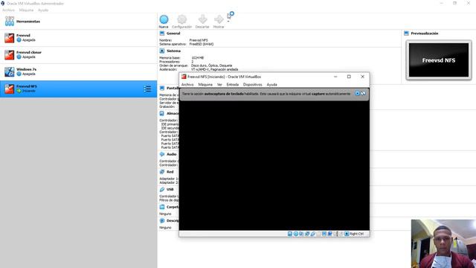Image resolution: width=476 pixels, height=268 pixels.
Task: Click the Configuración gear toolbar icon
Action: pos(181,20)
